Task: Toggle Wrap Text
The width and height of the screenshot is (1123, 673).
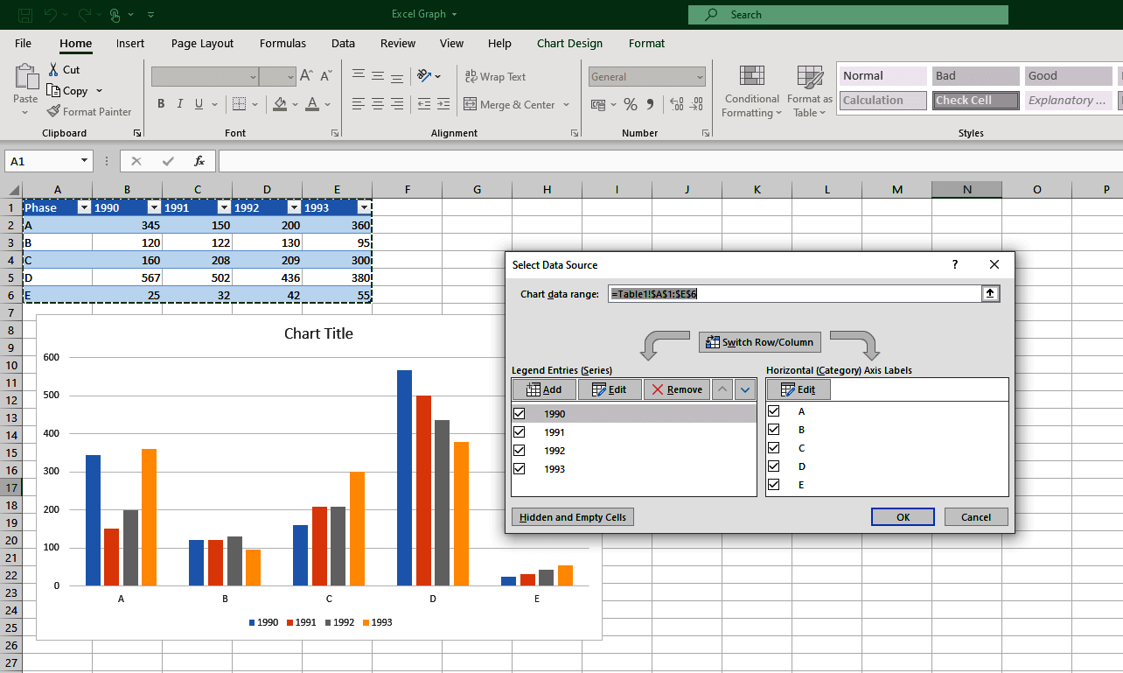Action: point(495,76)
